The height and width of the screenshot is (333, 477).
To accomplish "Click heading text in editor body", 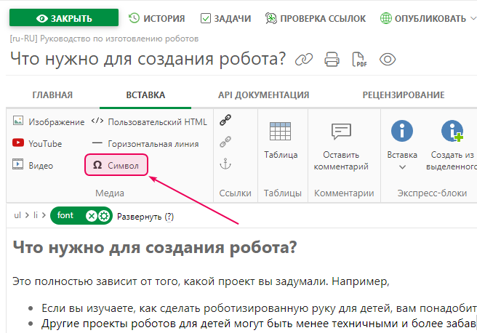I will pos(155,247).
